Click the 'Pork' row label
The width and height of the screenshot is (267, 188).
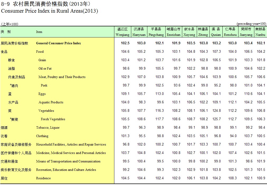pyautogui.click(x=44, y=85)
